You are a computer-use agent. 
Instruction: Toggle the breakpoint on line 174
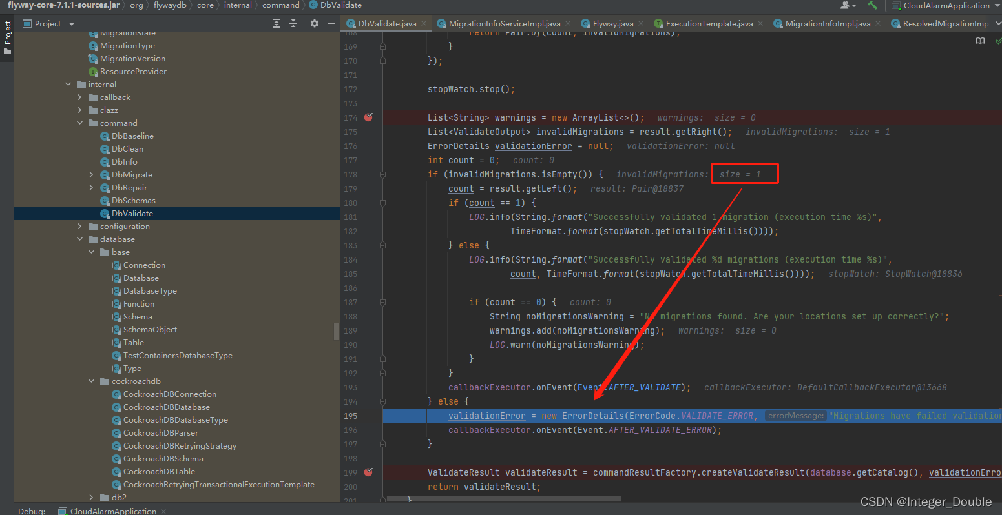368,117
